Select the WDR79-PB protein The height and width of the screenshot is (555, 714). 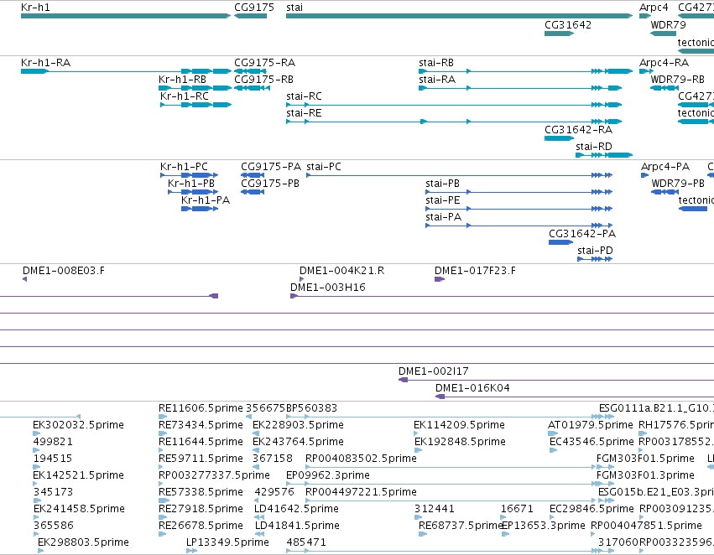click(665, 192)
